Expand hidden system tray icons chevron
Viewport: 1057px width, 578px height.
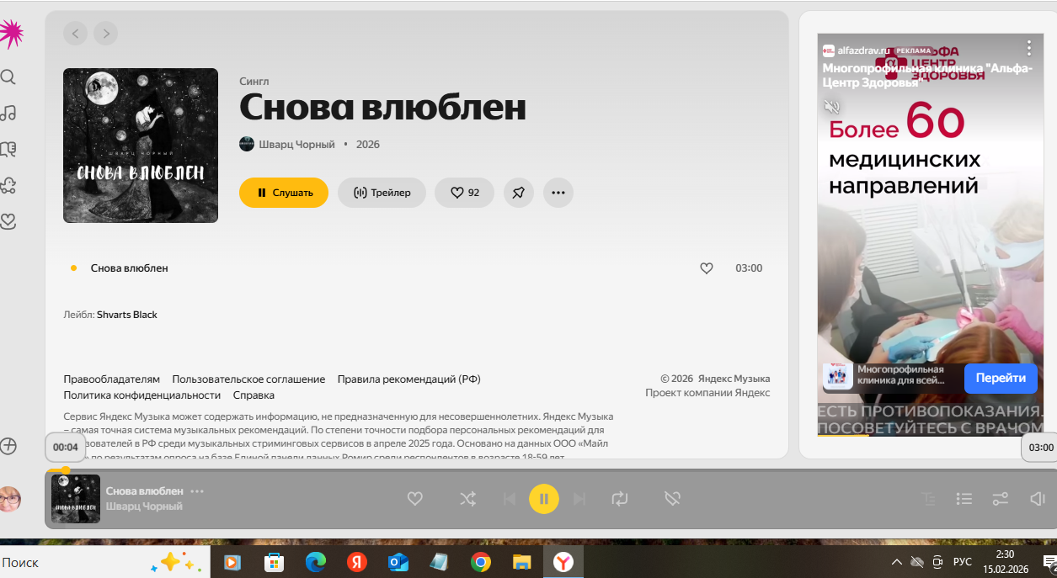coord(897,562)
